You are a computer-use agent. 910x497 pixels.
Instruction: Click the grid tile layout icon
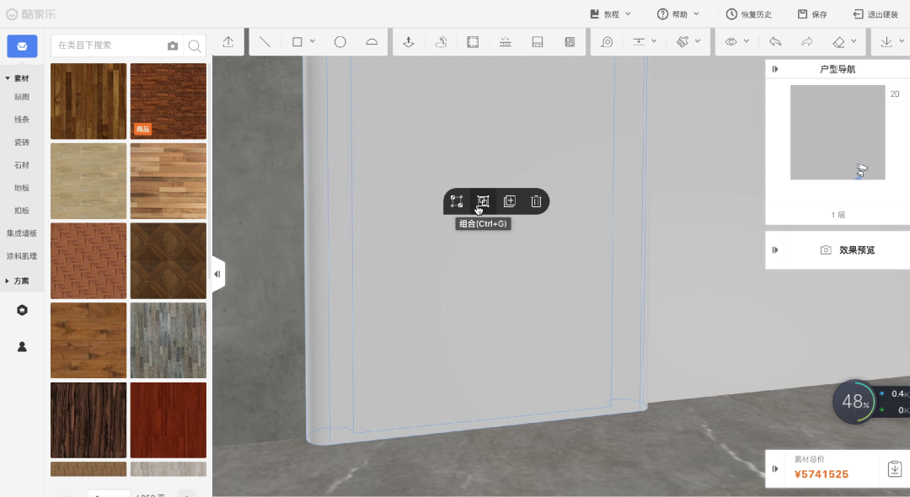(570, 42)
